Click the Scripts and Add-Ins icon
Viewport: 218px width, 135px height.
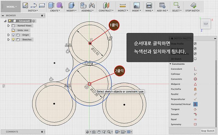(162, 5)
